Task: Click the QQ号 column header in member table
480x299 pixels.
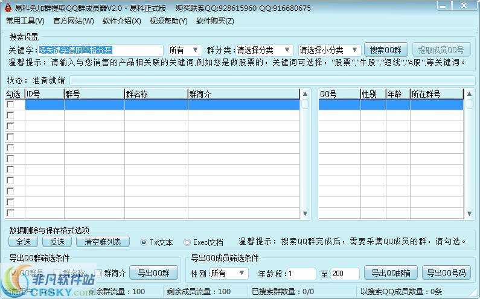Action: [339, 94]
